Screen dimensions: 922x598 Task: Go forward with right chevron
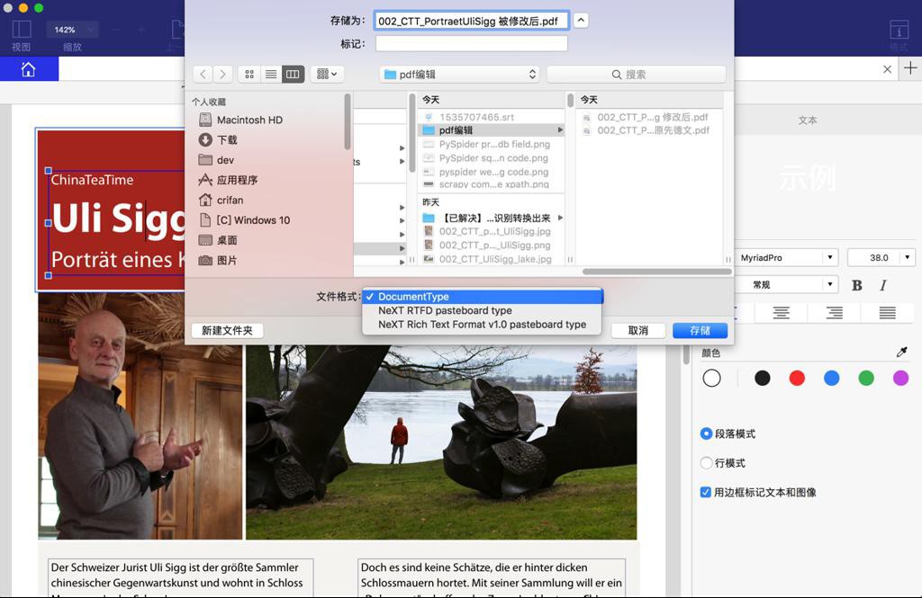pyautogui.click(x=222, y=74)
